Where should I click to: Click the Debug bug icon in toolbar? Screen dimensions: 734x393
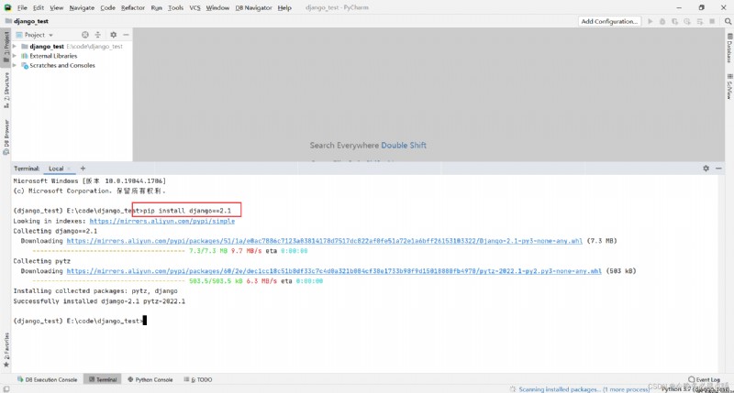pyautogui.click(x=662, y=21)
